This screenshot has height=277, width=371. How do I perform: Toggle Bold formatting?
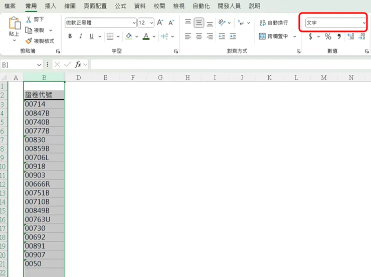click(x=70, y=36)
